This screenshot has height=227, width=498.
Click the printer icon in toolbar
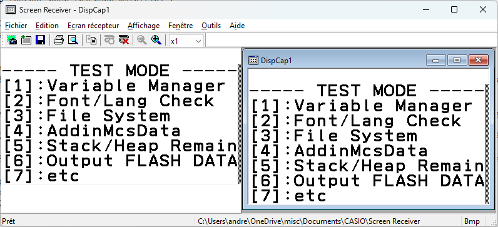click(59, 40)
